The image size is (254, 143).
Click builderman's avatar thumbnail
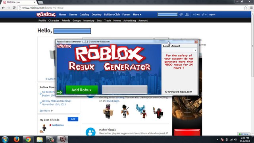(x=43, y=128)
